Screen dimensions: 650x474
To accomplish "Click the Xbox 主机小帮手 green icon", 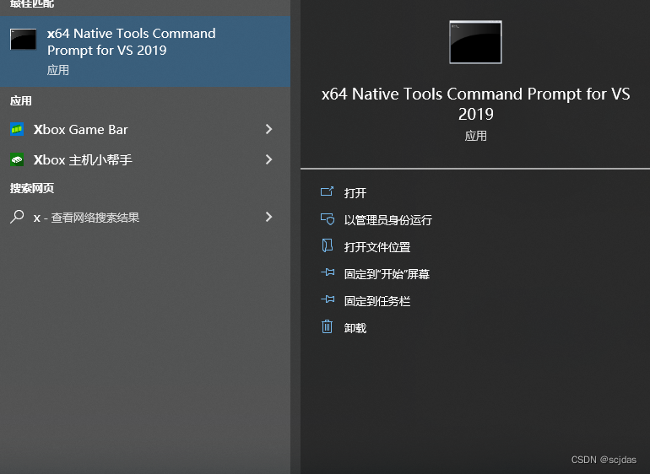I will pyautogui.click(x=17, y=159).
